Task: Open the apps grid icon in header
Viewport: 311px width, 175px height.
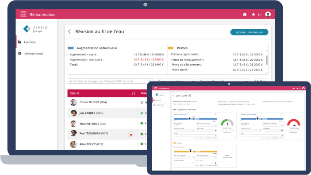Action: [260, 14]
